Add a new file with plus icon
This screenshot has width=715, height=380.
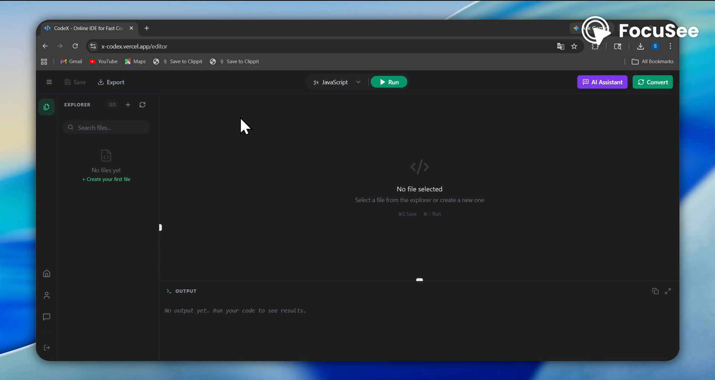coord(128,105)
